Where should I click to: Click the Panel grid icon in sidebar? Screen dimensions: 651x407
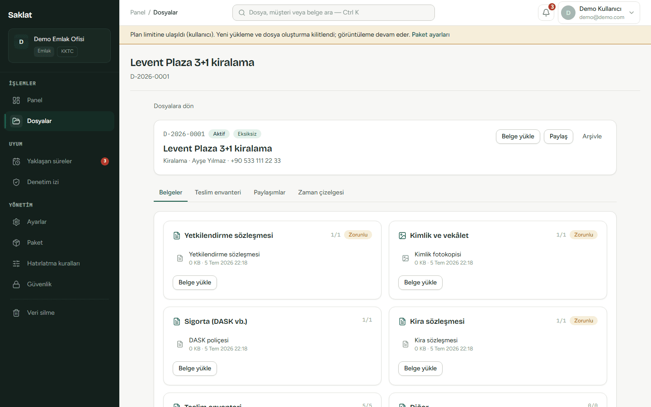16,100
